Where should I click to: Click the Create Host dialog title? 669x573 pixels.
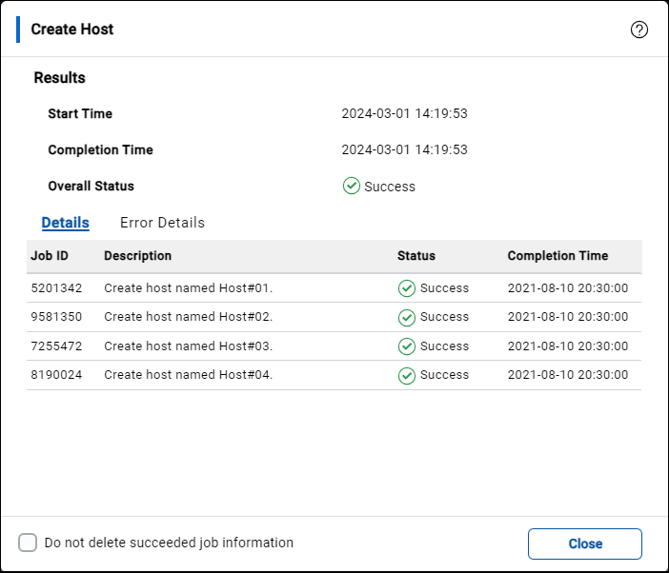coord(72,30)
